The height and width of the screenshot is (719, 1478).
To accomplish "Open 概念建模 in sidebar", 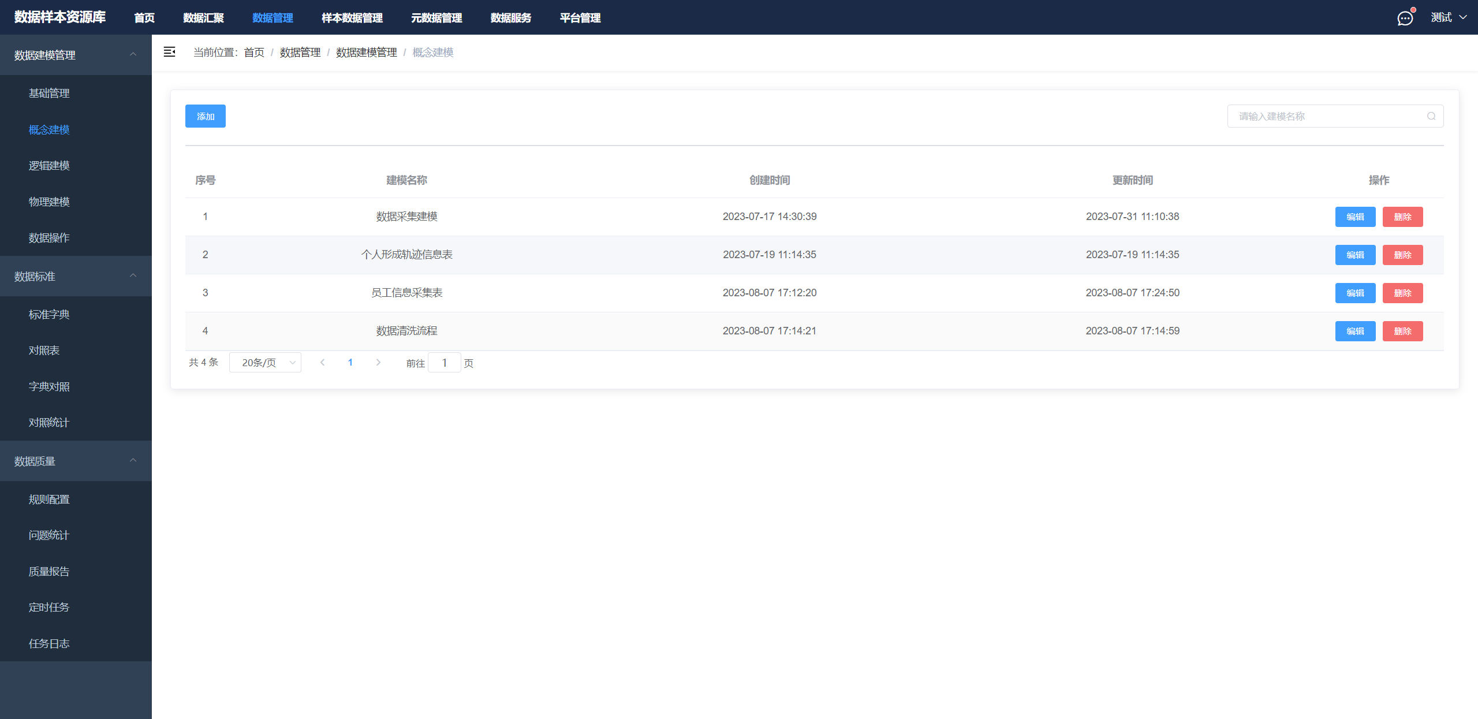I will (76, 129).
